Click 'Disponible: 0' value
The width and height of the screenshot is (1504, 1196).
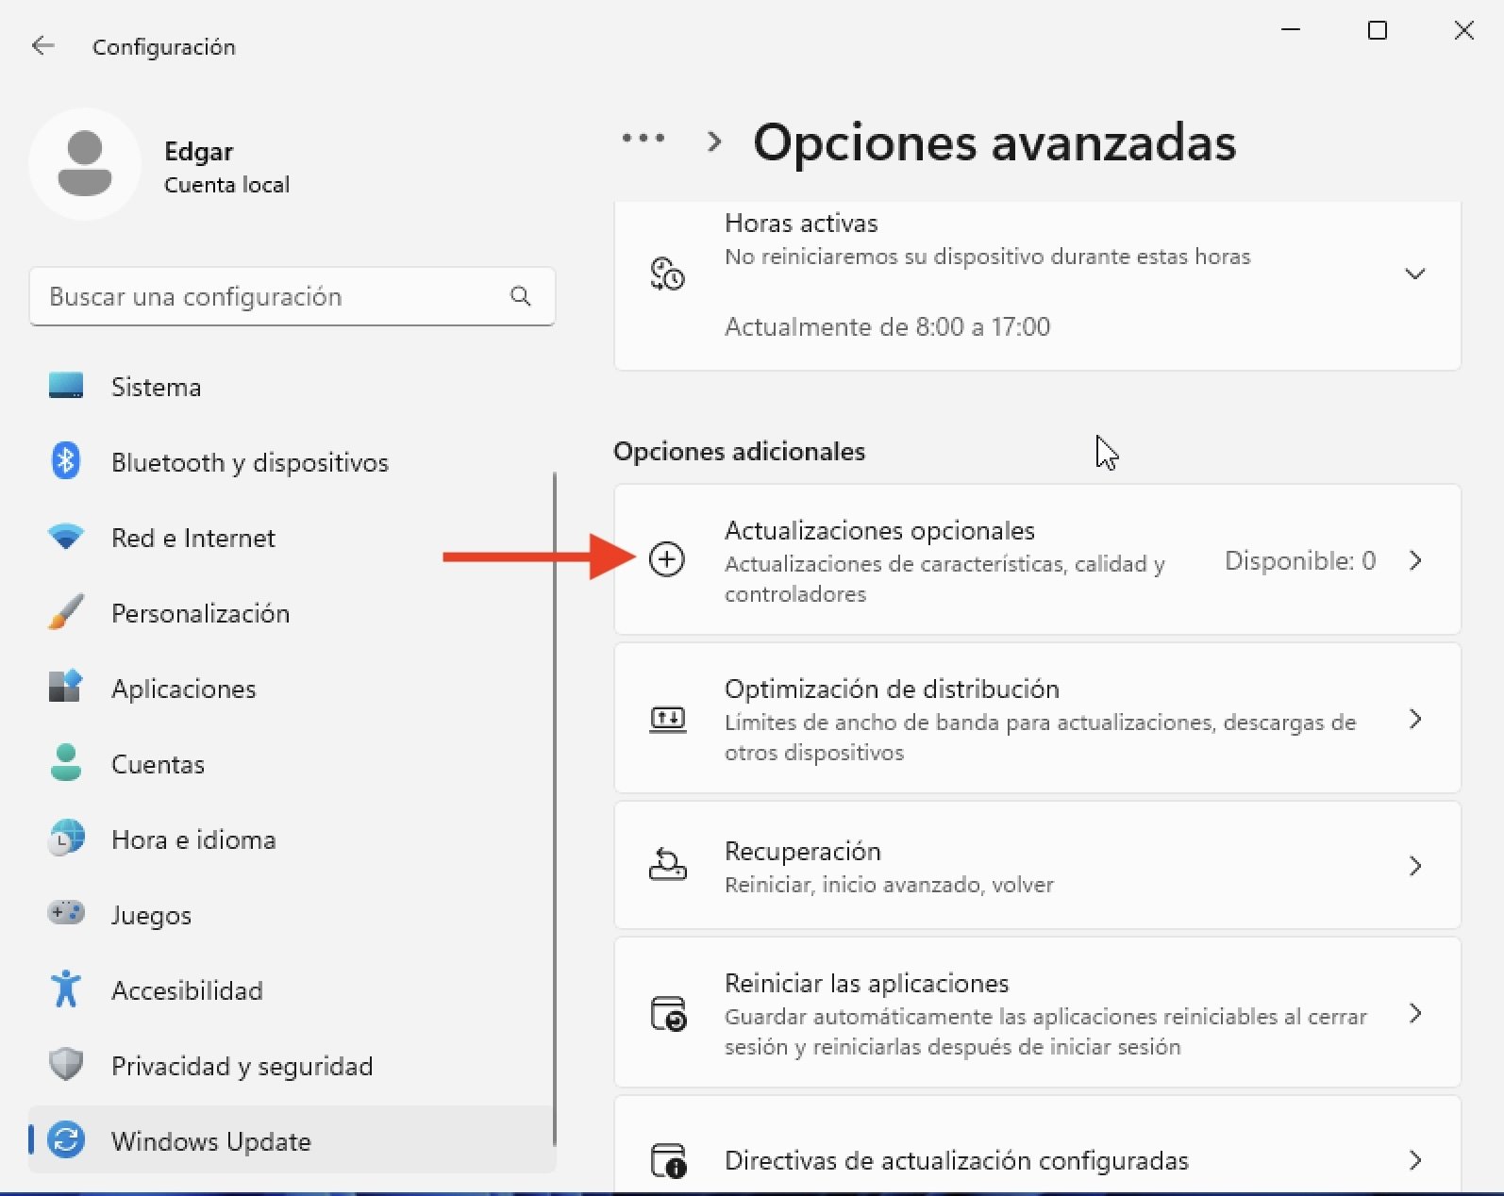pyautogui.click(x=1299, y=560)
